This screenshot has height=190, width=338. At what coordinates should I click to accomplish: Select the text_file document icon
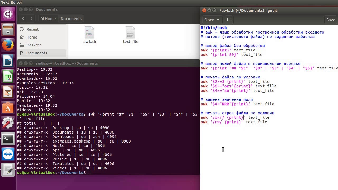click(130, 35)
